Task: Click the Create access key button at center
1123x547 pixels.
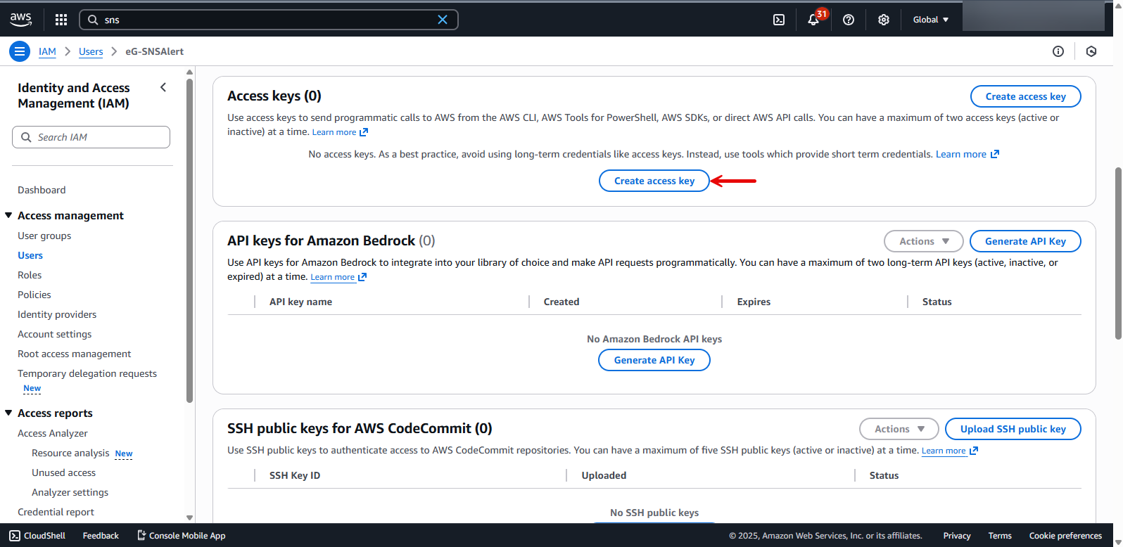Action: 654,181
